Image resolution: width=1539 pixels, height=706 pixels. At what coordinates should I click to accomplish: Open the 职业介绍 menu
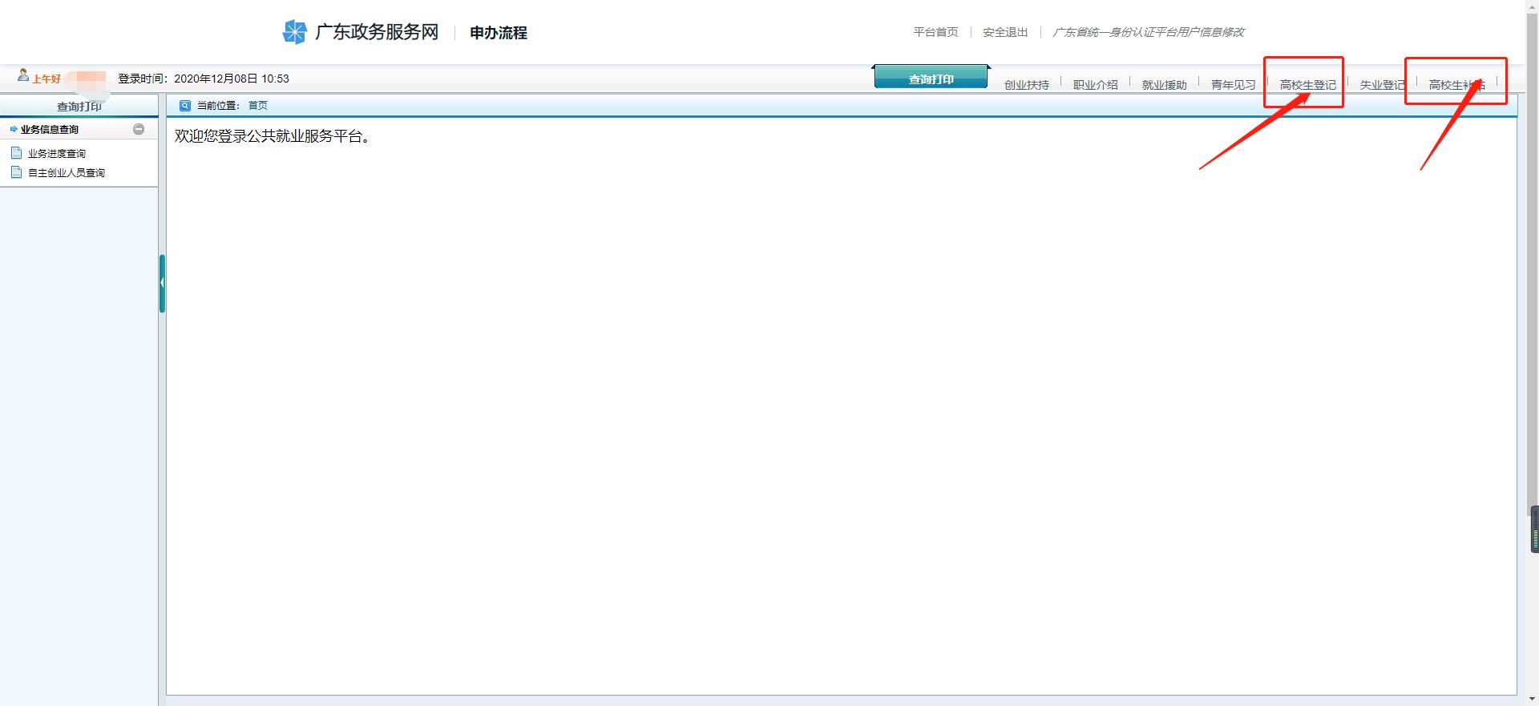[1095, 85]
